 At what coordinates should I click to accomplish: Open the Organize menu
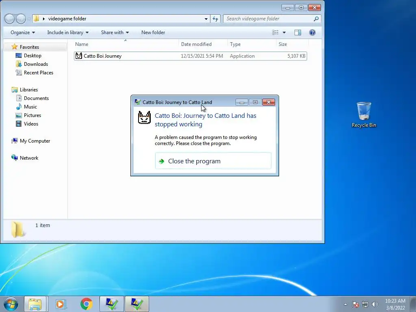tap(23, 32)
